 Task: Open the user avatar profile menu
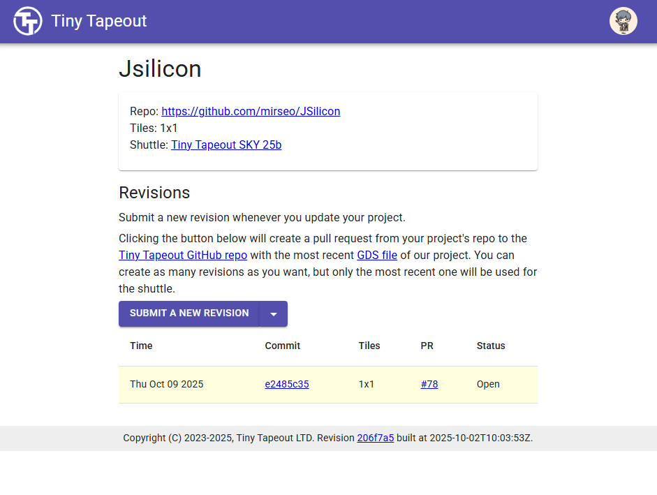[623, 21]
